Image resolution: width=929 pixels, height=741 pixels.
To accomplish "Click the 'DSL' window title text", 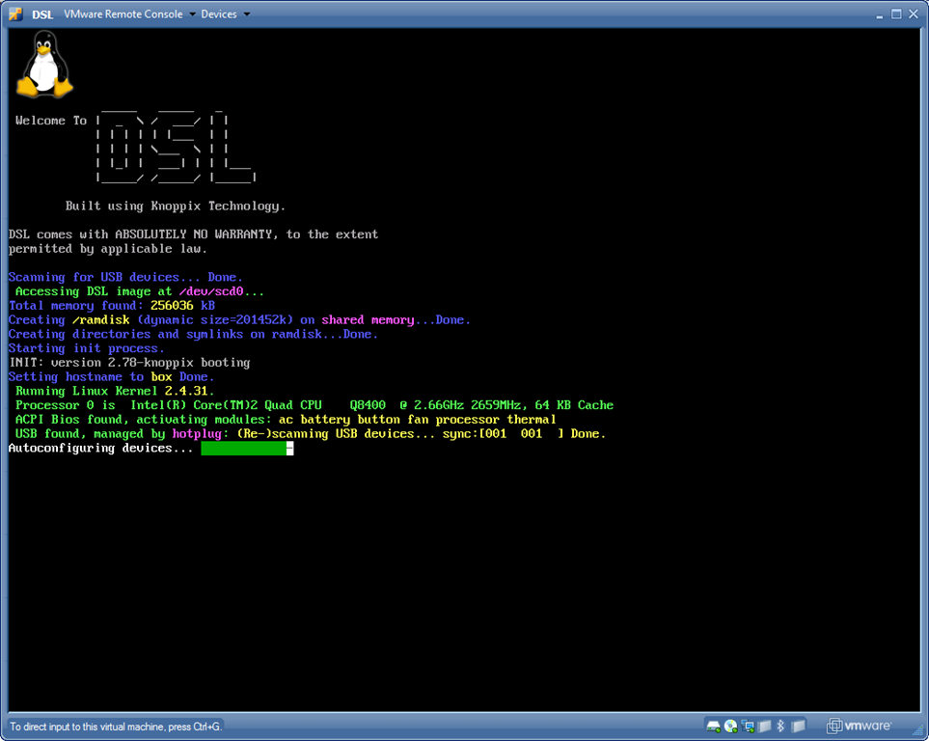I will click(42, 14).
